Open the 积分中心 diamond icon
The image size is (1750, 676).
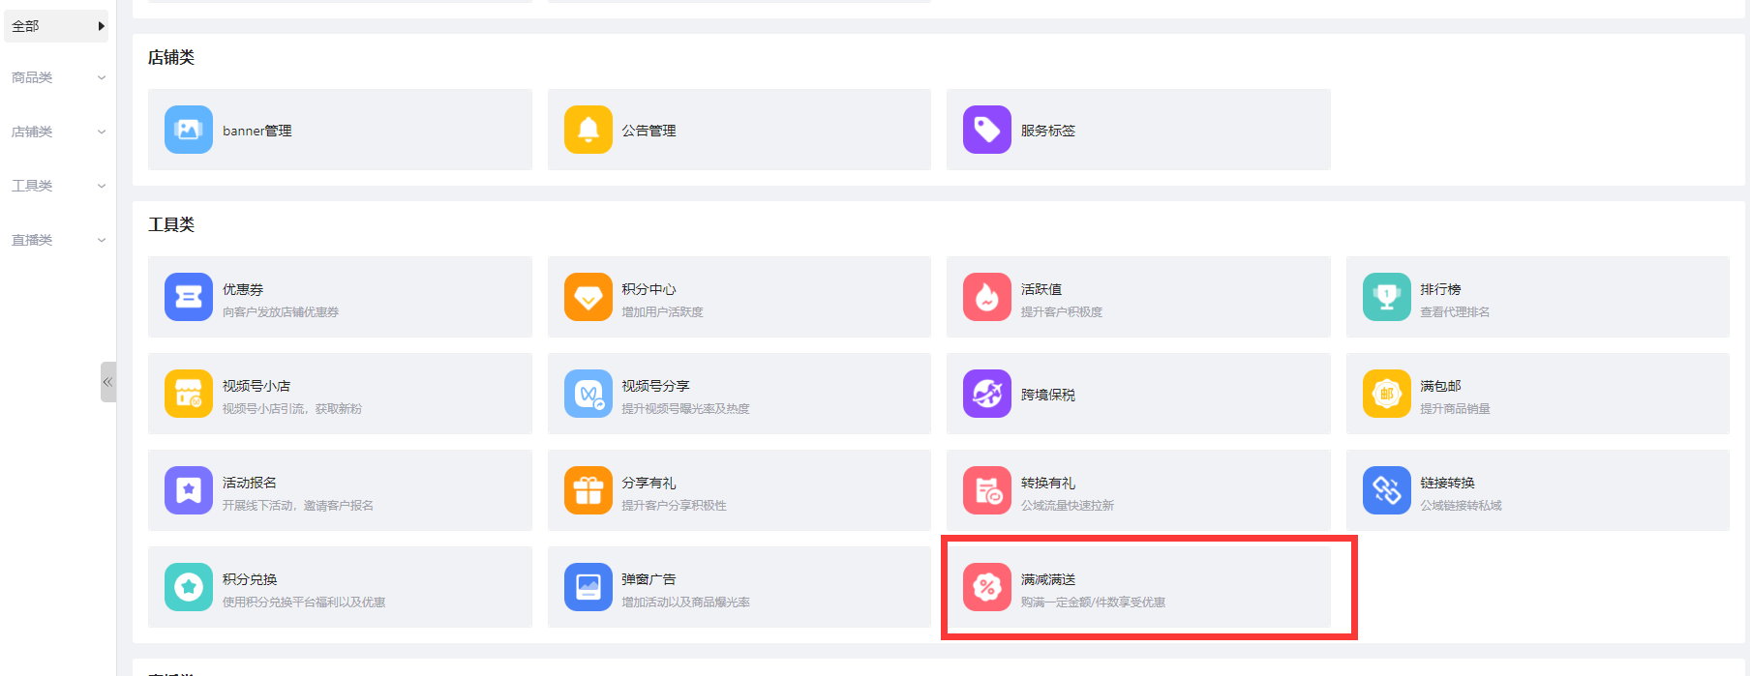tap(588, 297)
